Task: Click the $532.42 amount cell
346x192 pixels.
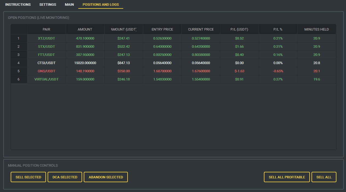Action: [124, 47]
